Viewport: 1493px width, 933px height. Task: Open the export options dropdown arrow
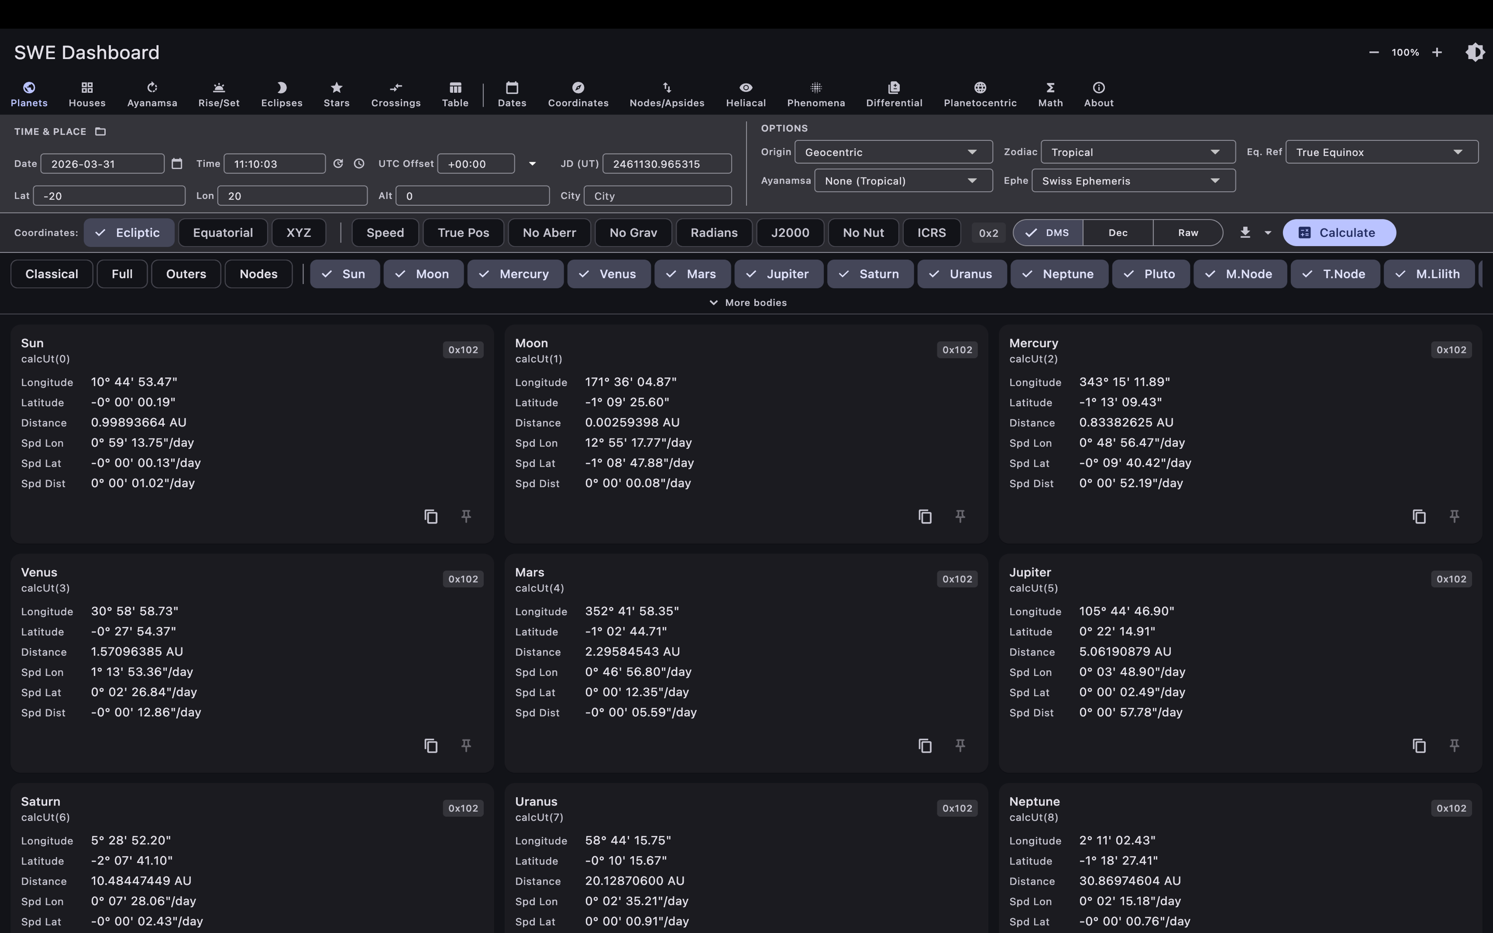coord(1268,233)
